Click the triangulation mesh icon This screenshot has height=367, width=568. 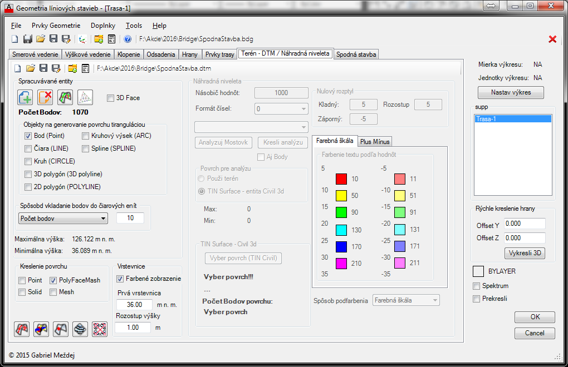point(85,98)
